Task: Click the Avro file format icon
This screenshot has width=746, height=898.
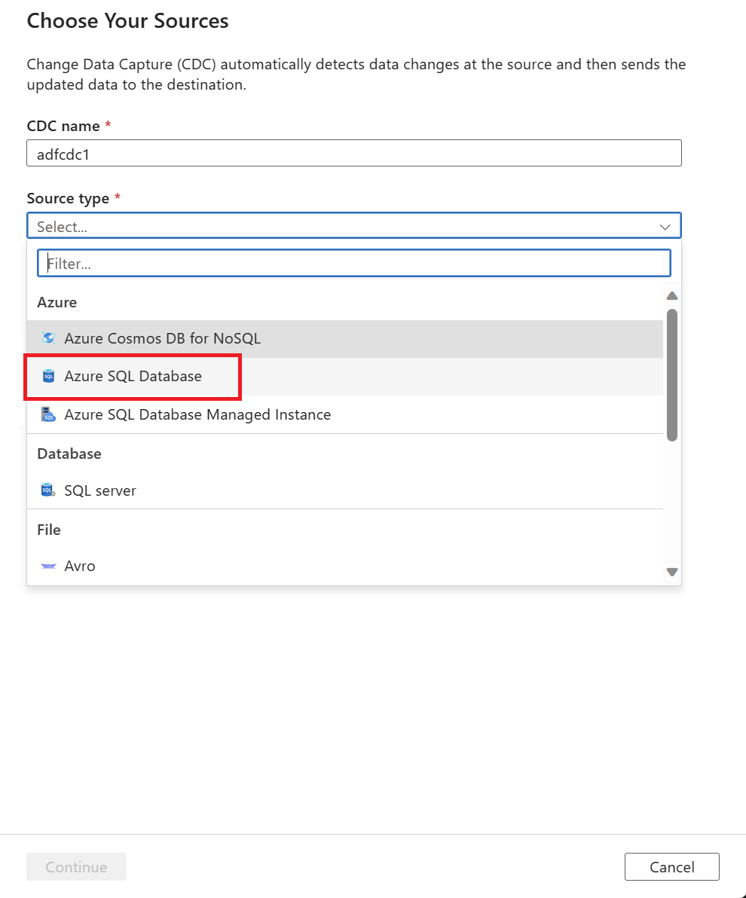Action: [48, 566]
